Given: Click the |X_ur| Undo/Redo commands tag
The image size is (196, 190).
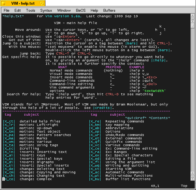Looking at the screenshot, I should coord(95,135).
